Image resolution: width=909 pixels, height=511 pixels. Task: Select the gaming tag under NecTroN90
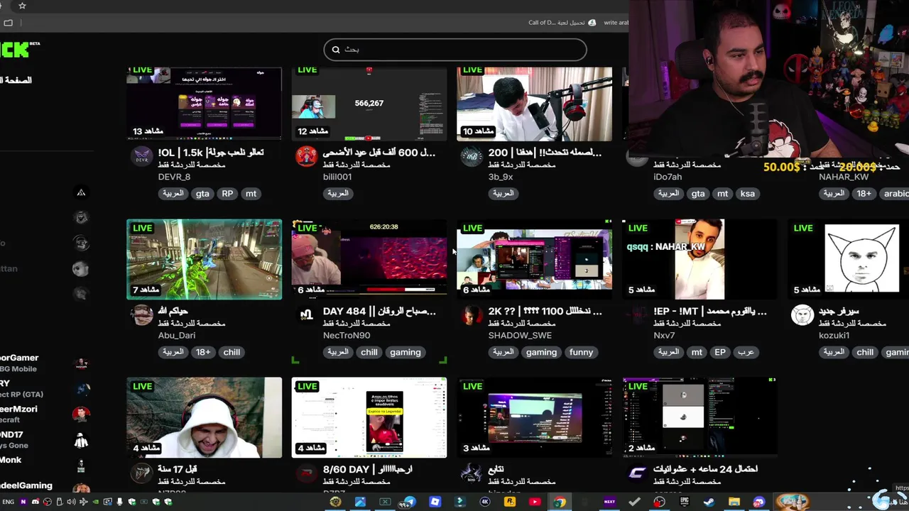point(405,352)
